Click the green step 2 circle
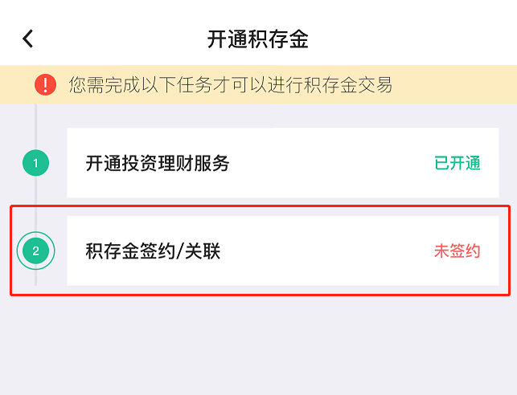 click(35, 251)
